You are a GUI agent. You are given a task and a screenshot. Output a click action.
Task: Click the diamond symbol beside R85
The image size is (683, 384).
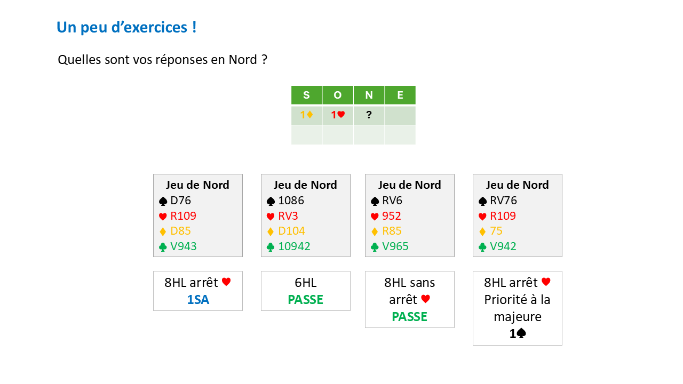375,231
